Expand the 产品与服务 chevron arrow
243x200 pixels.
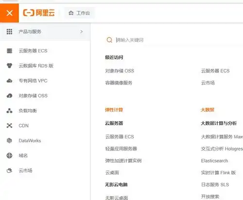click(82, 32)
